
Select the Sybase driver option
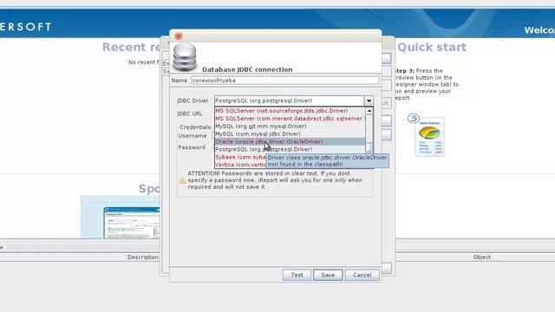pos(241,157)
